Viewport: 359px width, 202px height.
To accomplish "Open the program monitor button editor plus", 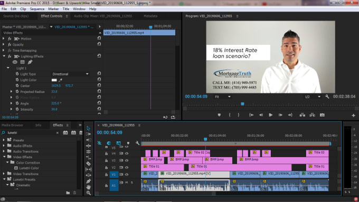I will (353, 116).
